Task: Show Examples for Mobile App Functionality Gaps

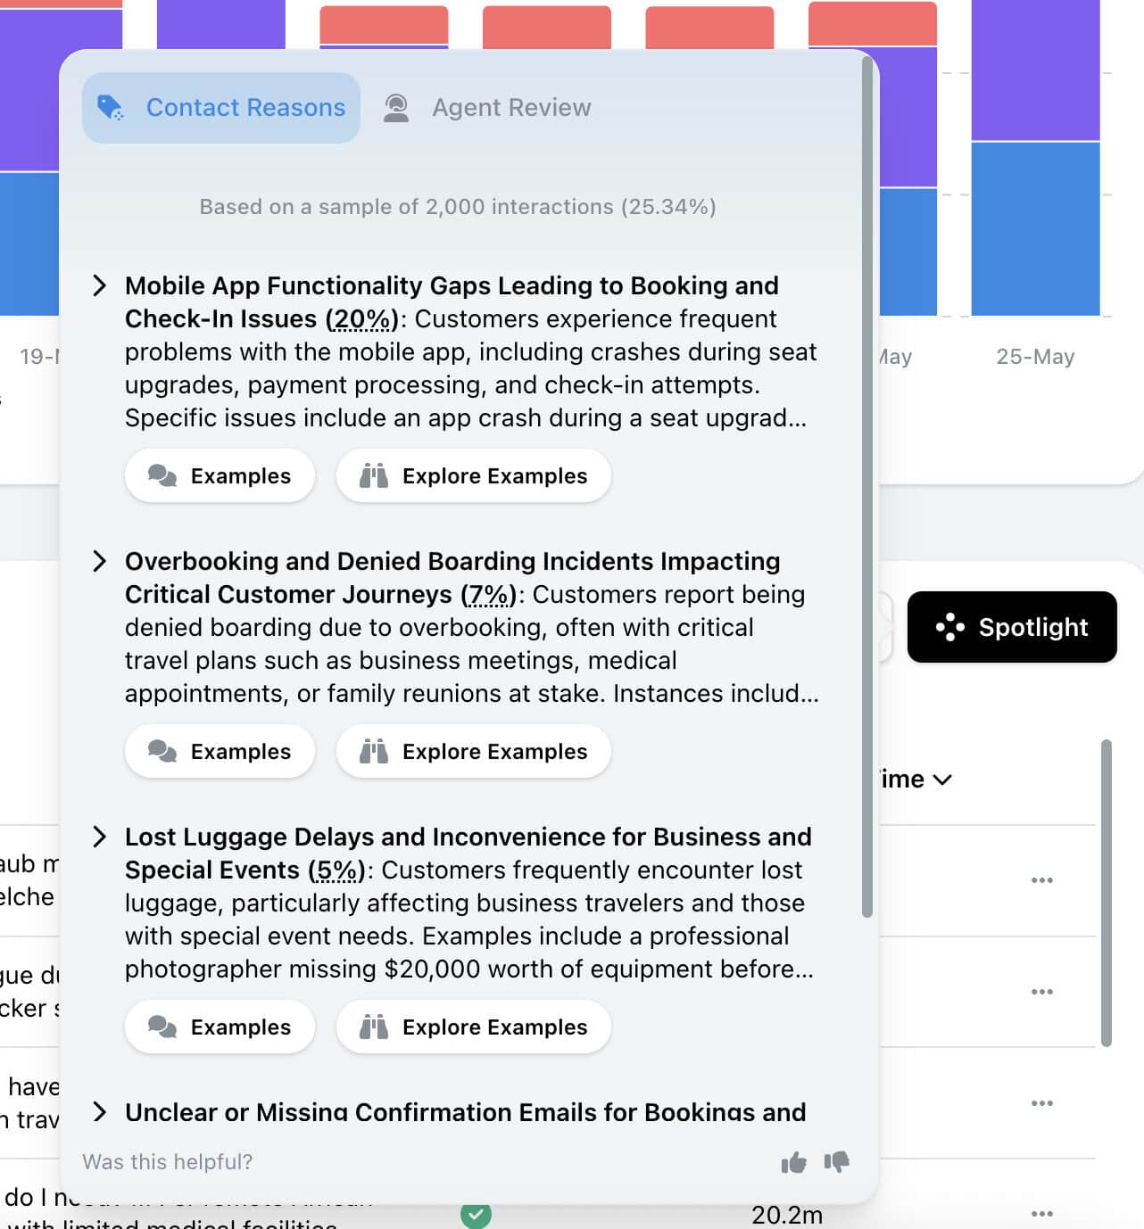Action: (x=220, y=476)
